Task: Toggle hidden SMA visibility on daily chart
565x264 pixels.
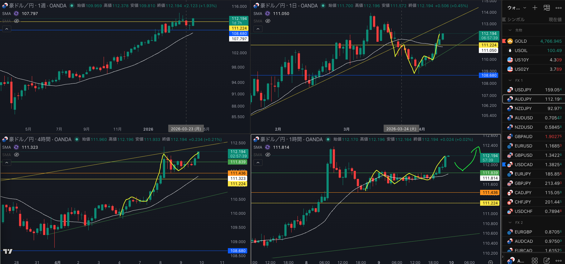Action: pos(268,21)
